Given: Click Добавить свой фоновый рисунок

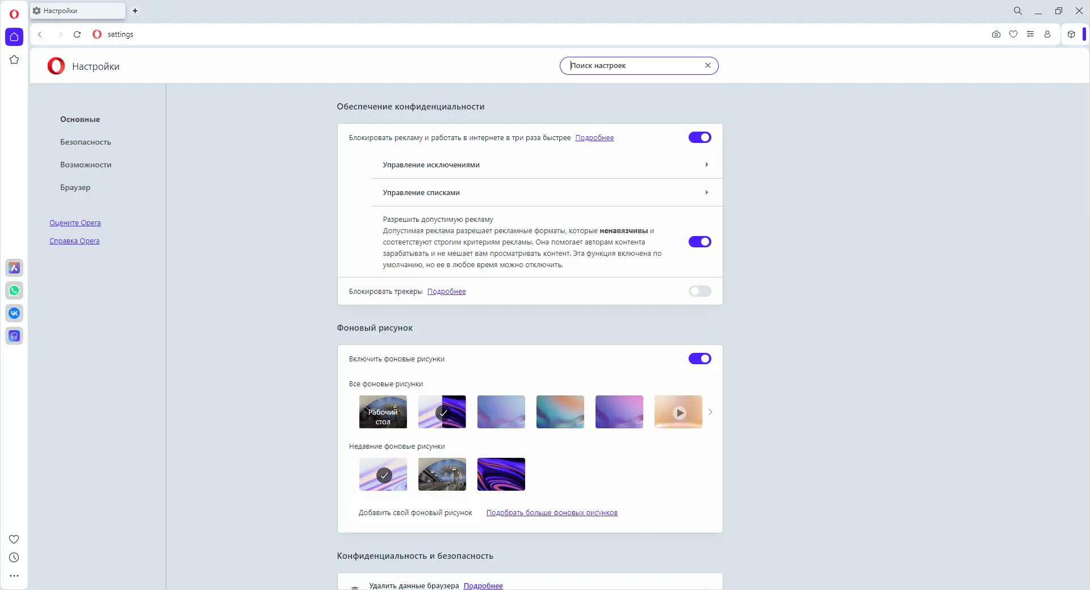Looking at the screenshot, I should click(x=415, y=513).
